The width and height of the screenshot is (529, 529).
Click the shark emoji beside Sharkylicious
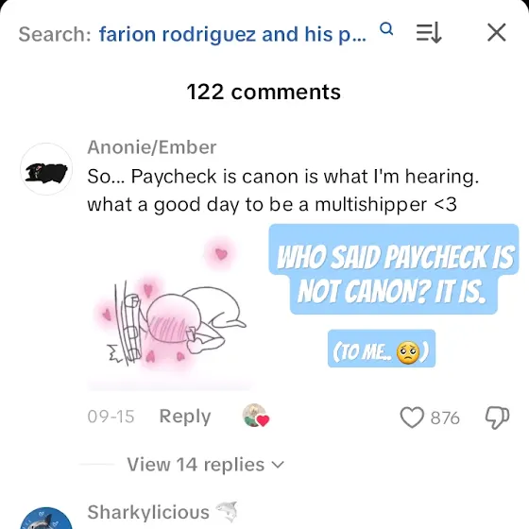227,511
